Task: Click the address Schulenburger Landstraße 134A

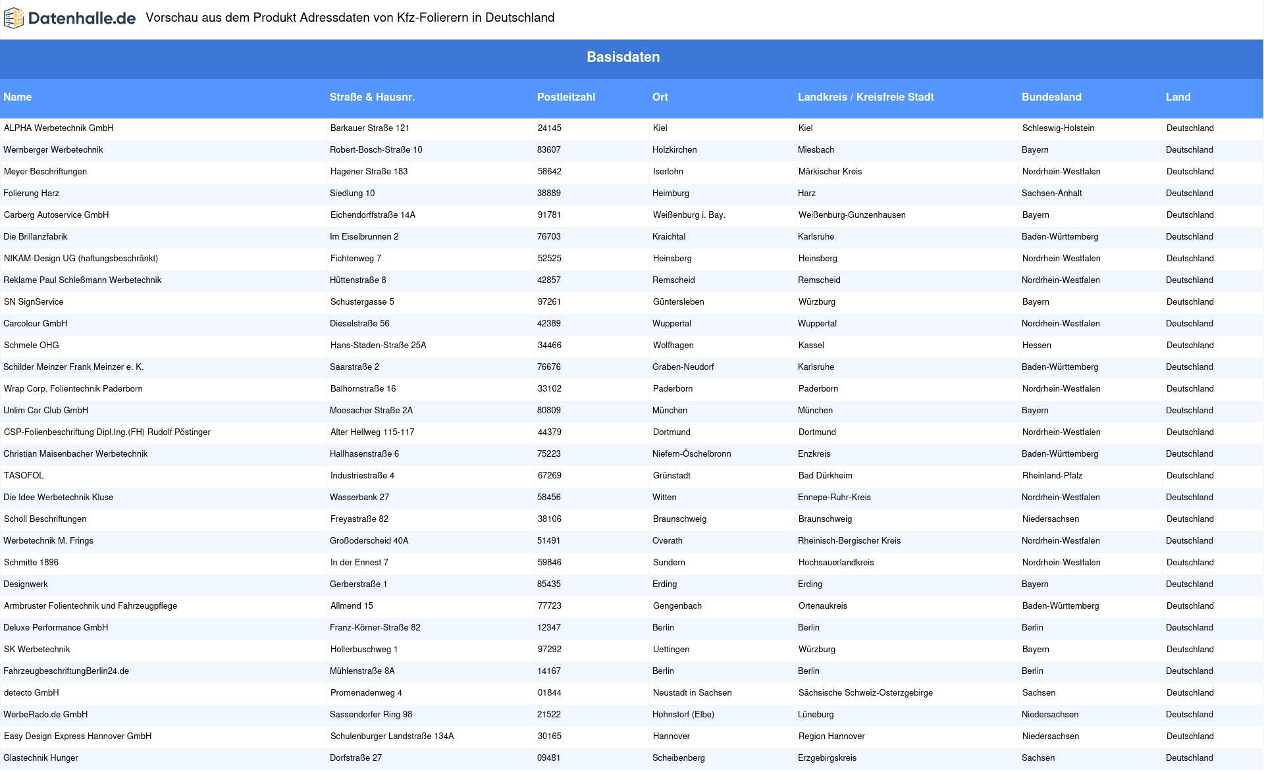Action: [392, 736]
